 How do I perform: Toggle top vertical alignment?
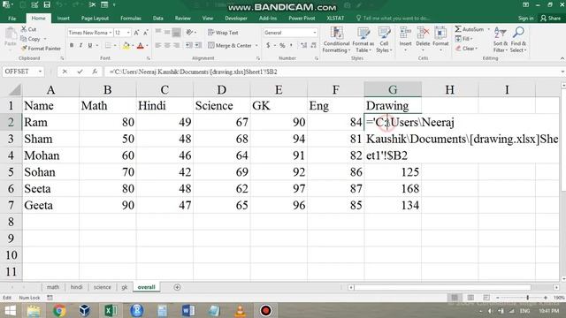tap(158, 33)
